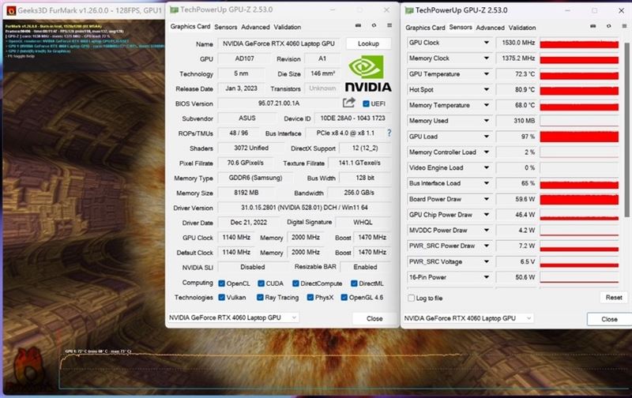
Task: Switch to Validation tab in right GPU-Z
Action: [521, 28]
